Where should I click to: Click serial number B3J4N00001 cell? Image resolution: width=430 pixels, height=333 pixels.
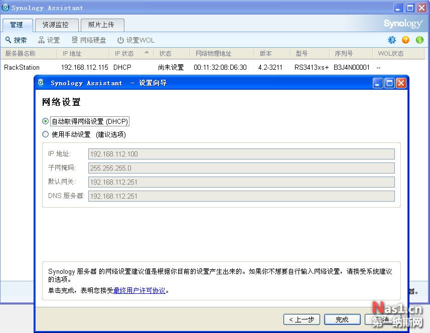[352, 67]
